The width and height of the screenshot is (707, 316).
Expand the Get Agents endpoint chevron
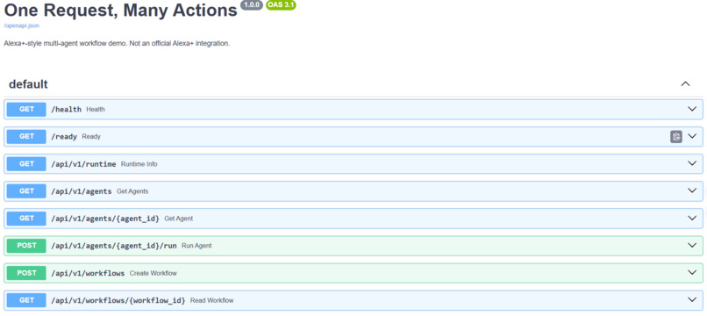(692, 190)
